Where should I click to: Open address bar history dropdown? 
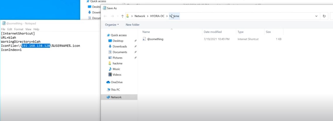tap(316, 16)
